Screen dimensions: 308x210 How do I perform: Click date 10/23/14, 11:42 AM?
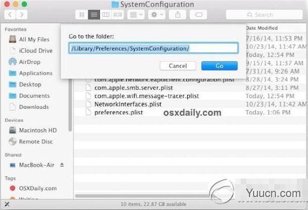pos(276,104)
